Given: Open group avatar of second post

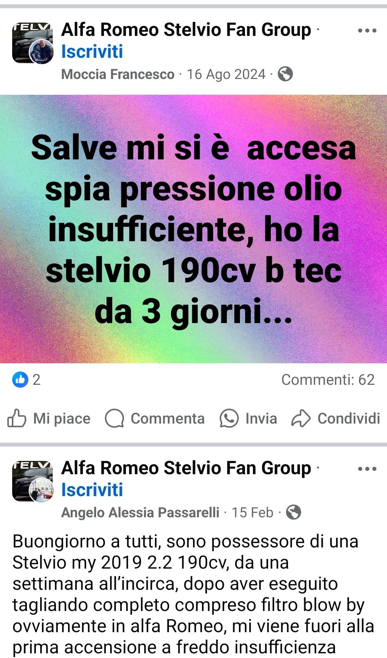Looking at the screenshot, I should (33, 481).
